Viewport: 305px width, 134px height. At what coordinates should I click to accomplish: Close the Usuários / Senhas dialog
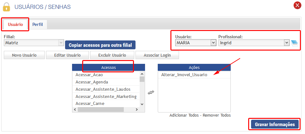(x=297, y=5)
